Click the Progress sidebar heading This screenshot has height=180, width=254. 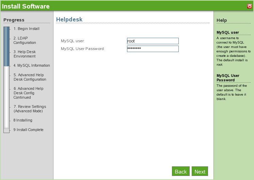14,20
